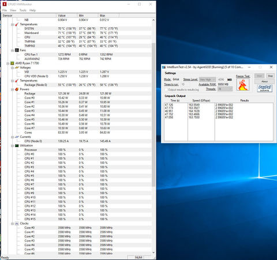Collapse the Powers group

pyautogui.click(x=13, y=89)
